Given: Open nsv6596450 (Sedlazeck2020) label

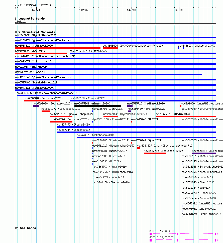Looking at the screenshot, I should pos(147,109).
